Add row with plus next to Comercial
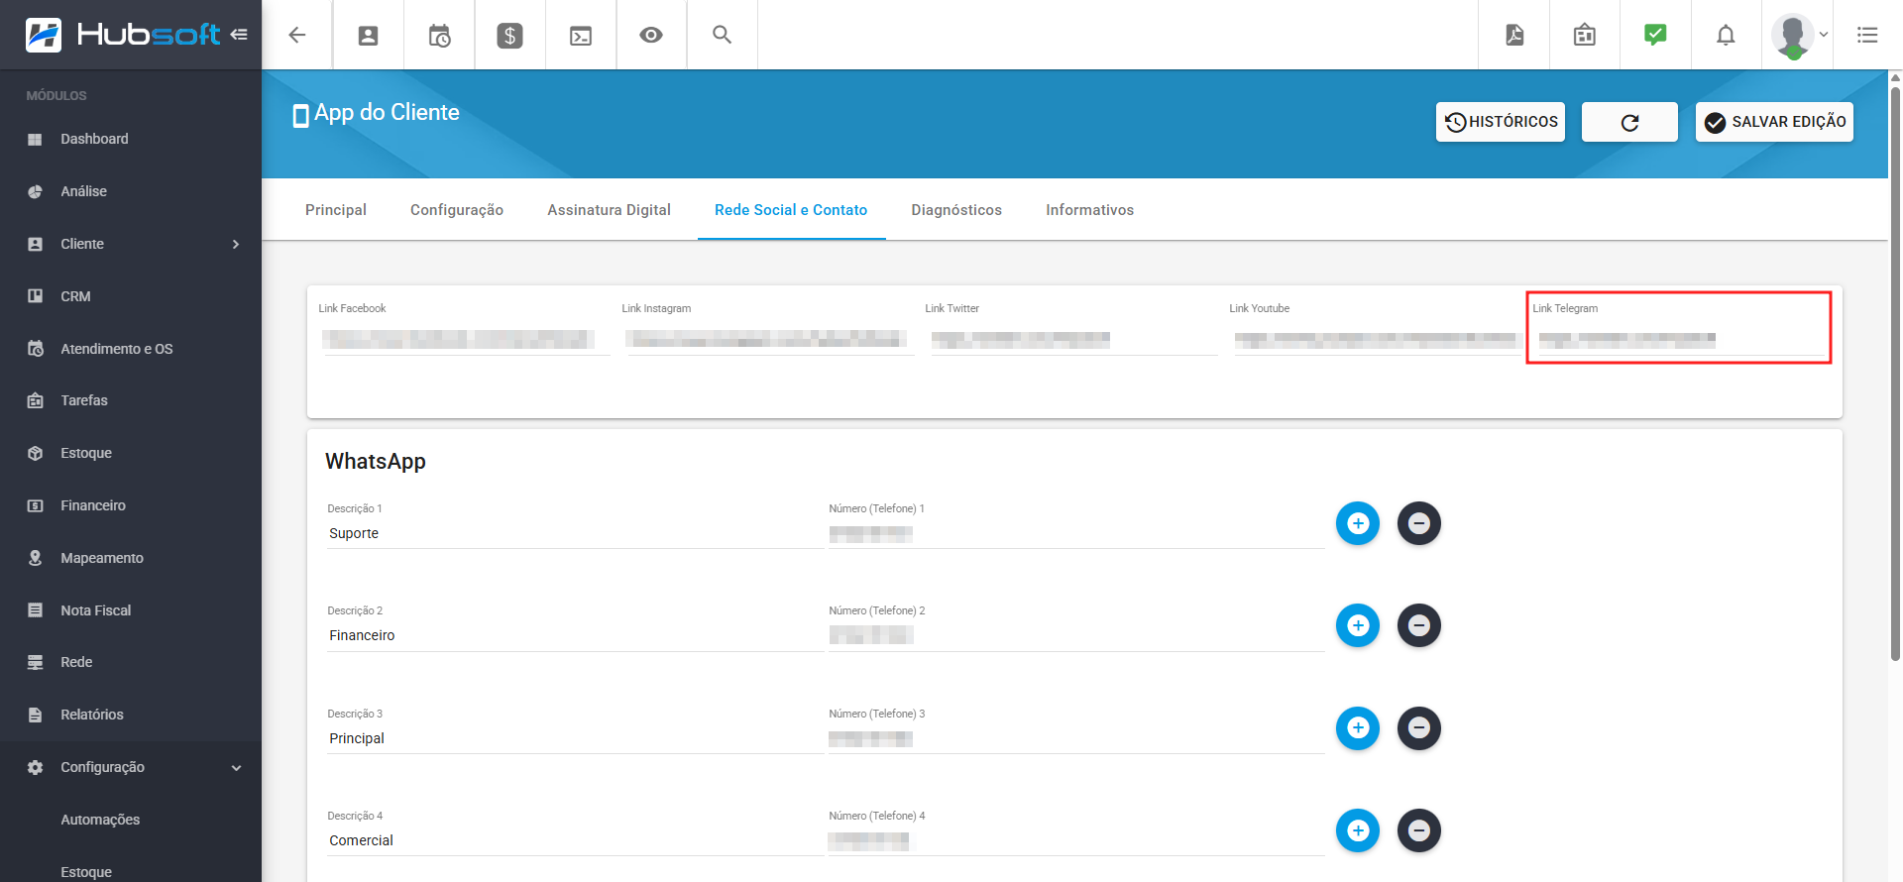 pos(1358,830)
